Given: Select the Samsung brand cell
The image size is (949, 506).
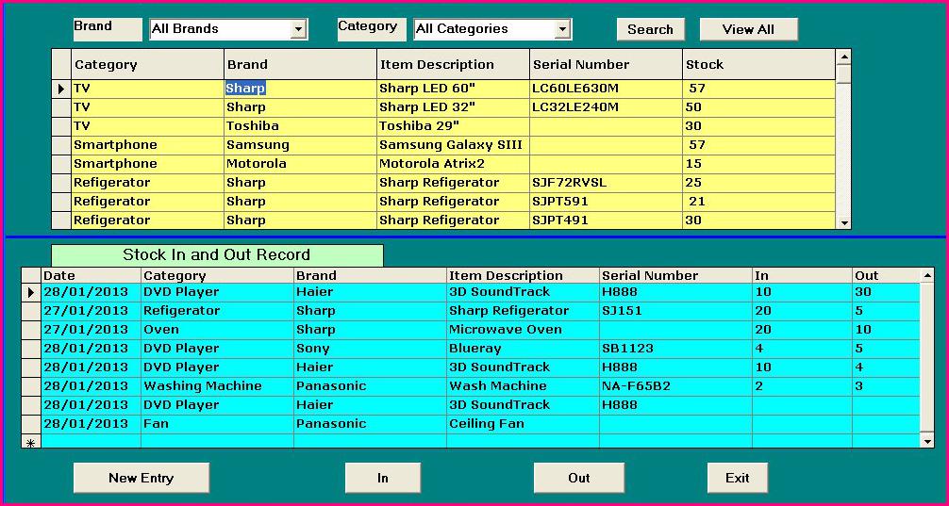Looking at the screenshot, I should 300,144.
